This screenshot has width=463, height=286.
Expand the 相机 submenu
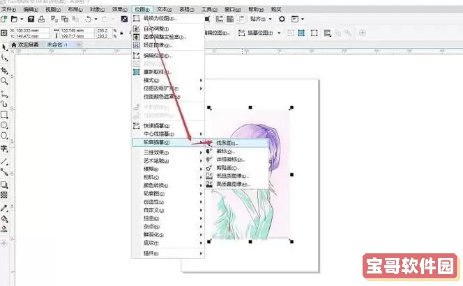(x=168, y=177)
